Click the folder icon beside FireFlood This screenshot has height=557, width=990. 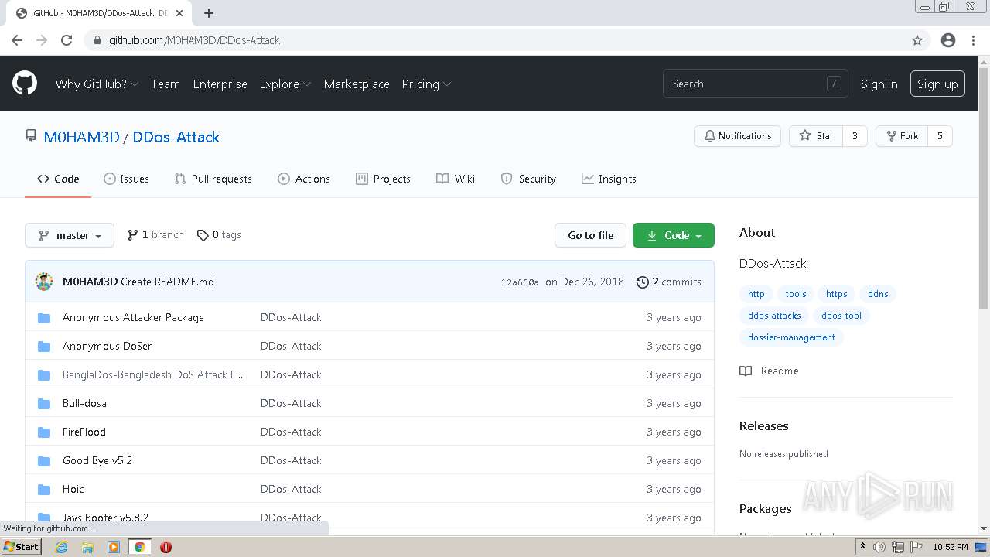pos(44,432)
